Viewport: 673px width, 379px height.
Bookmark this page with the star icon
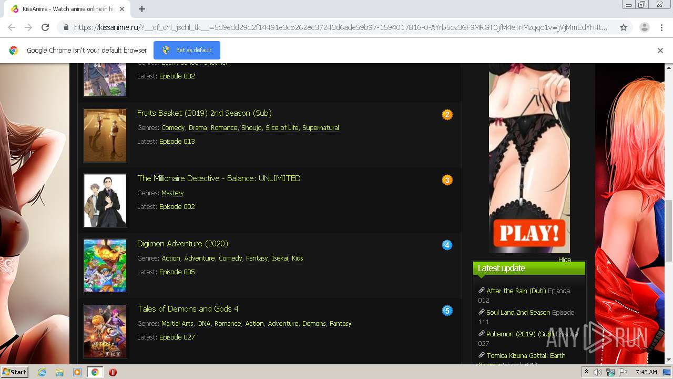(624, 27)
